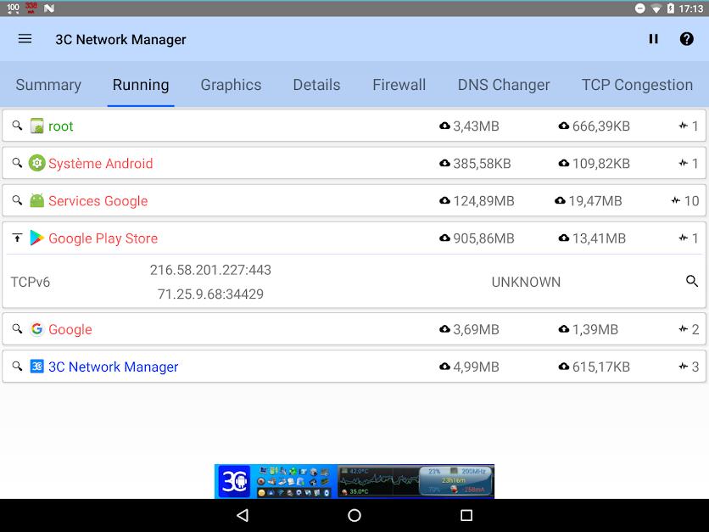Click the address 71.25.9.68:34429
This screenshot has width=709, height=532.
point(210,294)
